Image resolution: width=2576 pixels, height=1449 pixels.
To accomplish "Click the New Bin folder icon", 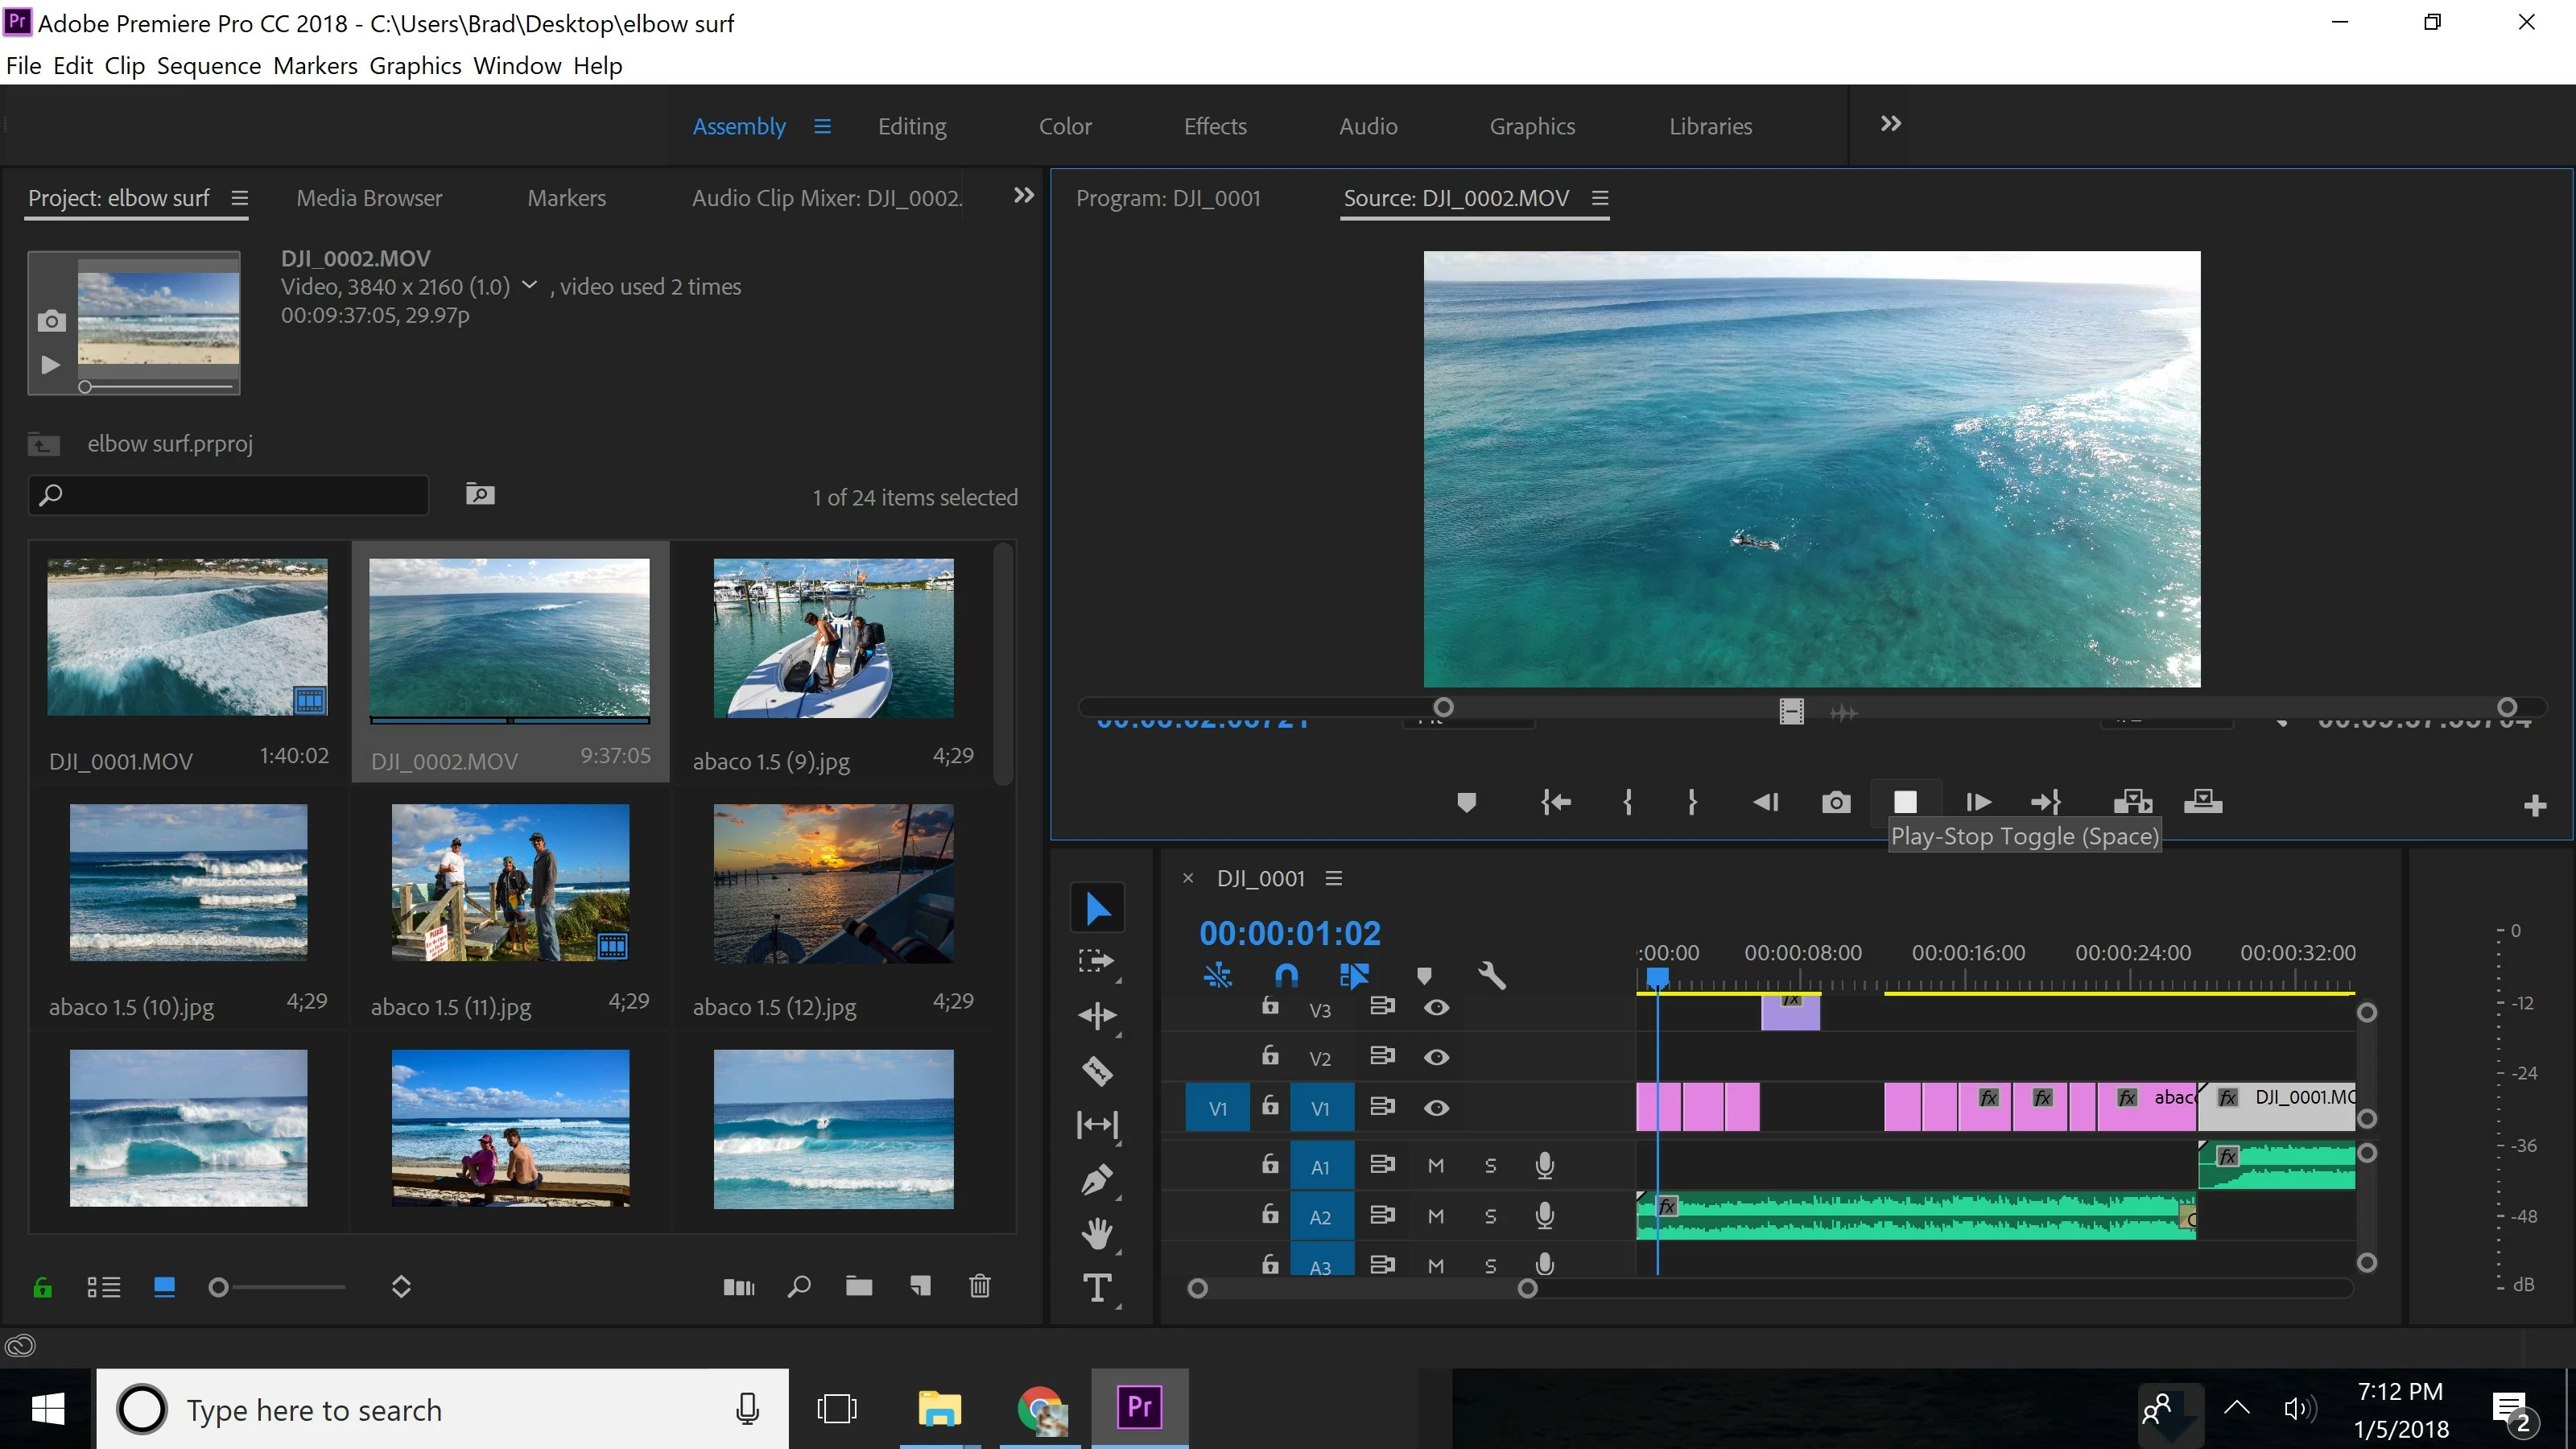I will click(x=859, y=1286).
